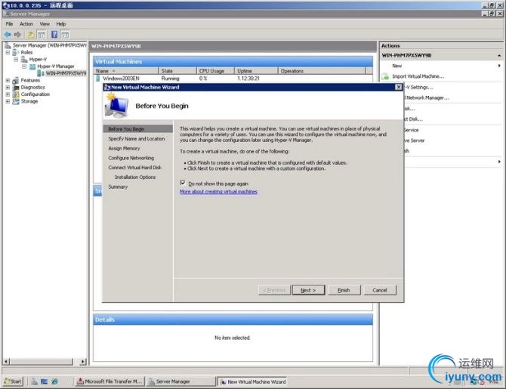Click the Back arrow toolbar icon
This screenshot has height=389, width=506.
[8, 34]
